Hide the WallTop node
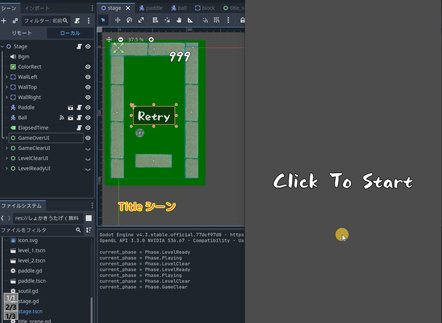442x323 pixels. (88, 87)
